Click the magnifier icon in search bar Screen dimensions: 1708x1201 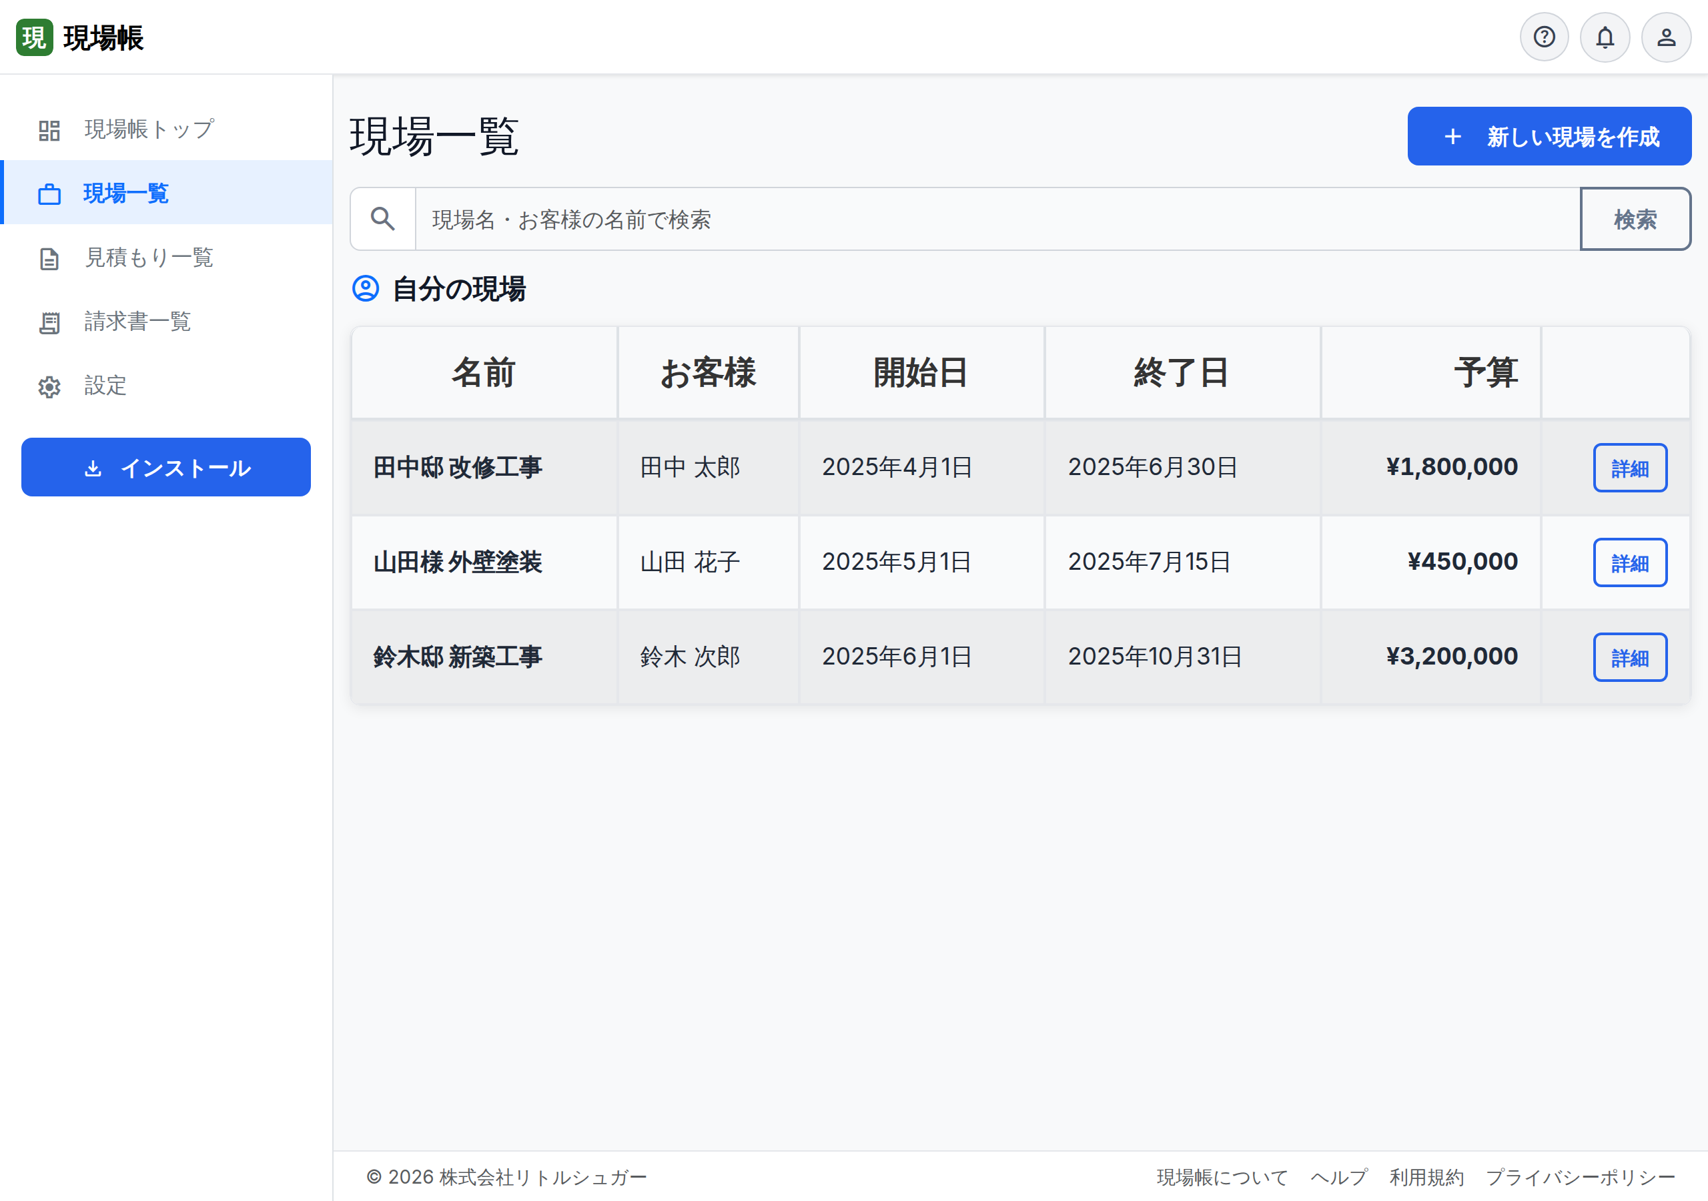tap(383, 219)
